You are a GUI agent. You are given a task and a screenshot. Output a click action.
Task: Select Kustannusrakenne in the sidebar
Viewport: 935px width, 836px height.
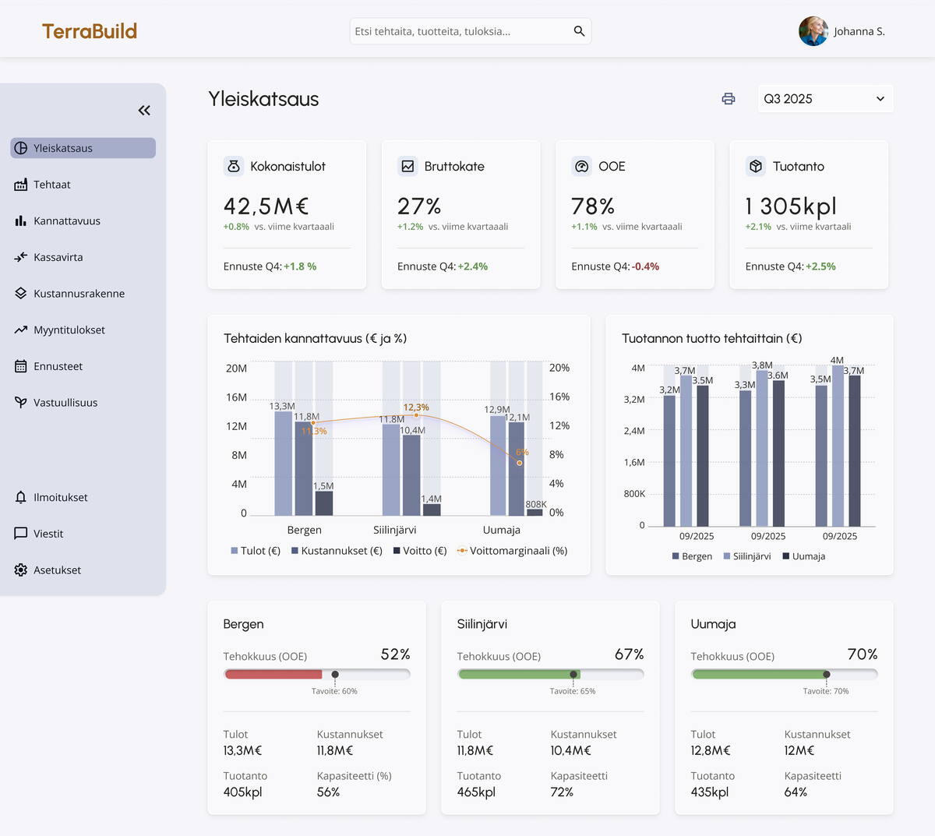point(79,294)
